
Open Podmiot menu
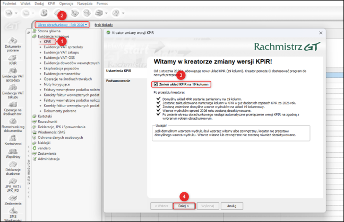10,4
